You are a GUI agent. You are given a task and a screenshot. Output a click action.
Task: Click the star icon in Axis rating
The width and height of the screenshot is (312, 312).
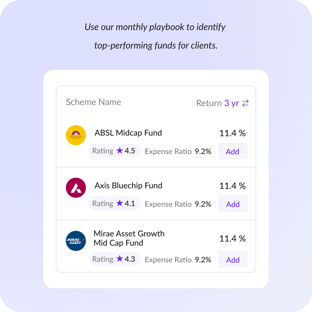[x=120, y=203]
